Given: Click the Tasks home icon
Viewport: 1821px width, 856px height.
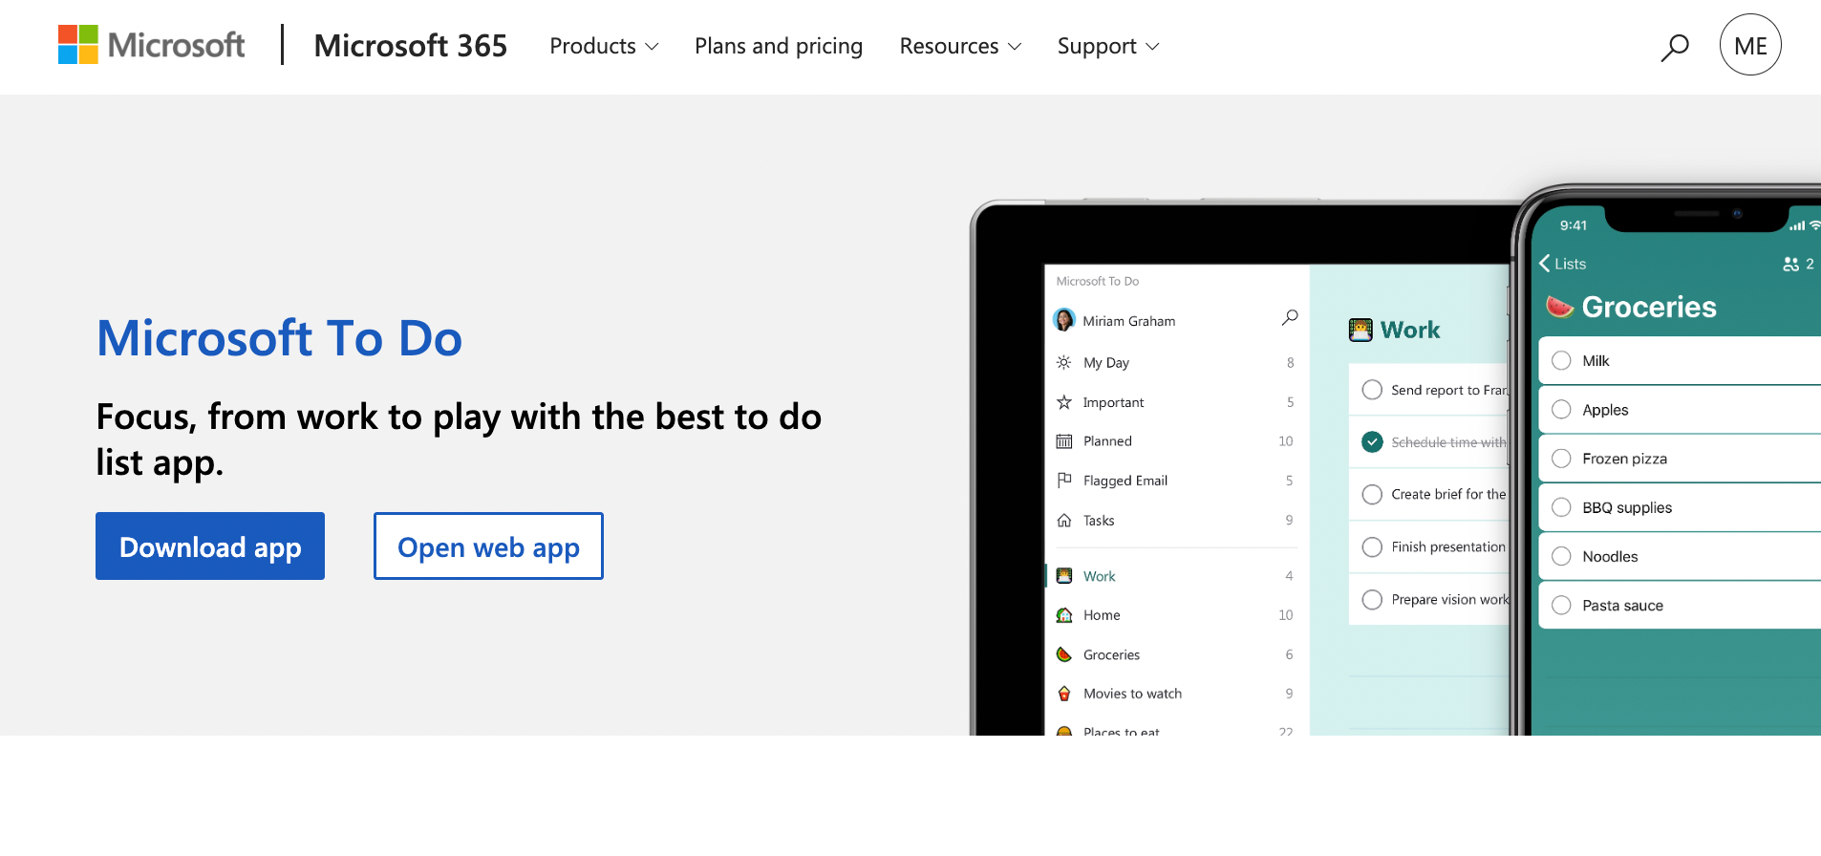Looking at the screenshot, I should 1063,521.
